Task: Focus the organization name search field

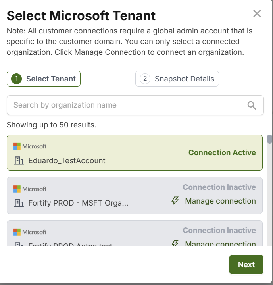Action: point(127,105)
